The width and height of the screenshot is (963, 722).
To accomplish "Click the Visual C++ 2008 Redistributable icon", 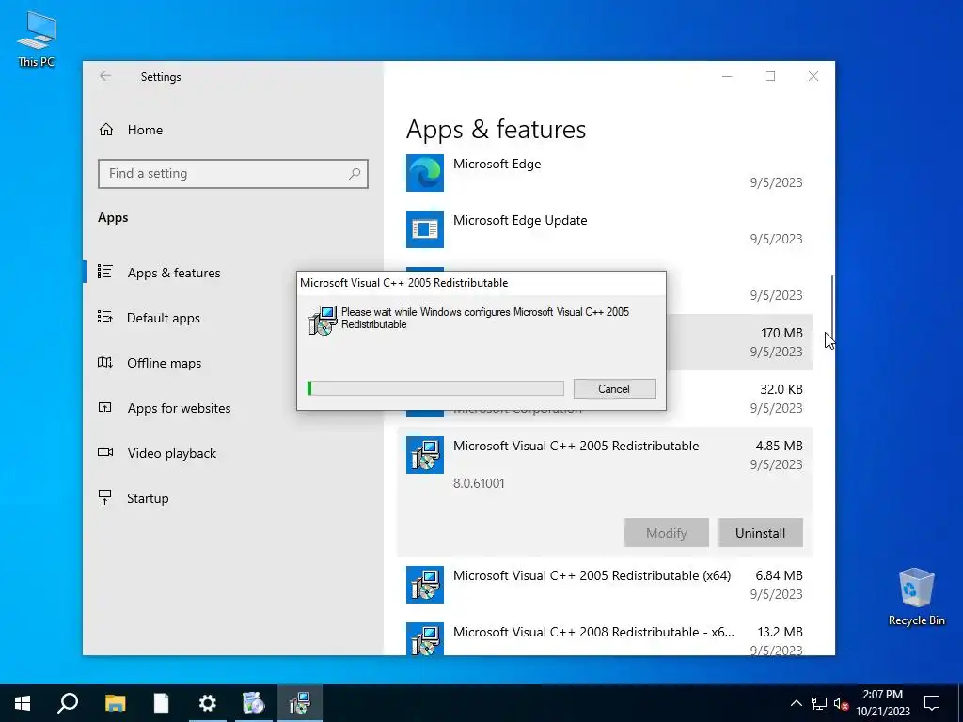I will click(x=425, y=638).
